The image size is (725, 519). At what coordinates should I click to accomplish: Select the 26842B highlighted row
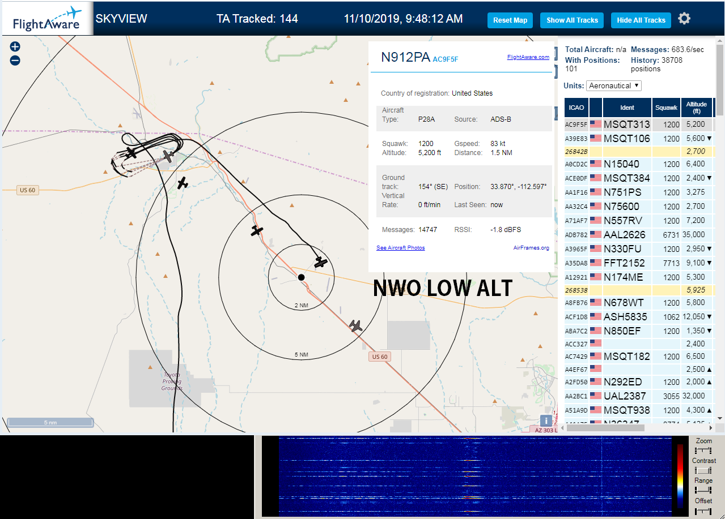639,151
